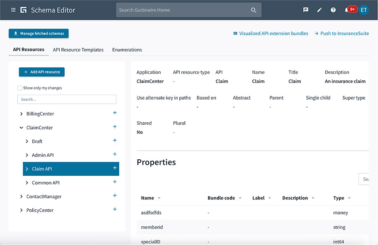This screenshot has width=378, height=245.
Task: View notifications via the bell icon
Action: pos(347,9)
